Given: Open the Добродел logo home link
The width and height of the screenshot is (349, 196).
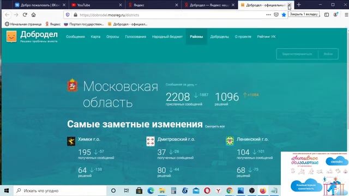Looking at the screenshot, I should click(32, 36).
